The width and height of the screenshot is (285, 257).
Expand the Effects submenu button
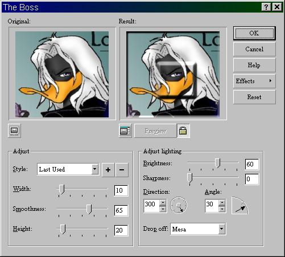(x=254, y=81)
